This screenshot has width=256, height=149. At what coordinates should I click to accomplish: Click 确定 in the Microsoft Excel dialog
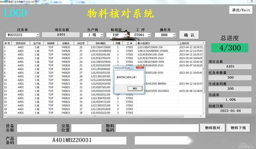click(135, 89)
